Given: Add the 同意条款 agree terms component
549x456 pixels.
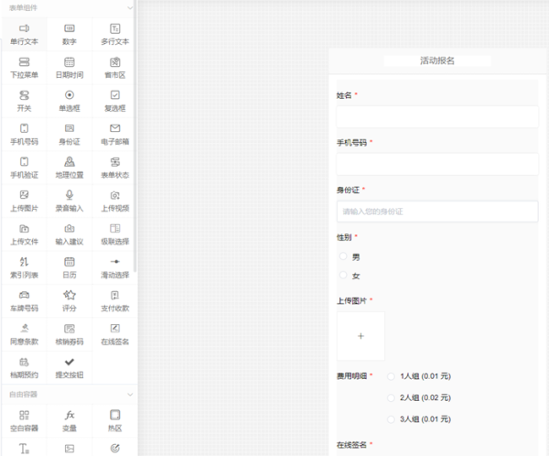Looking at the screenshot, I should point(24,334).
